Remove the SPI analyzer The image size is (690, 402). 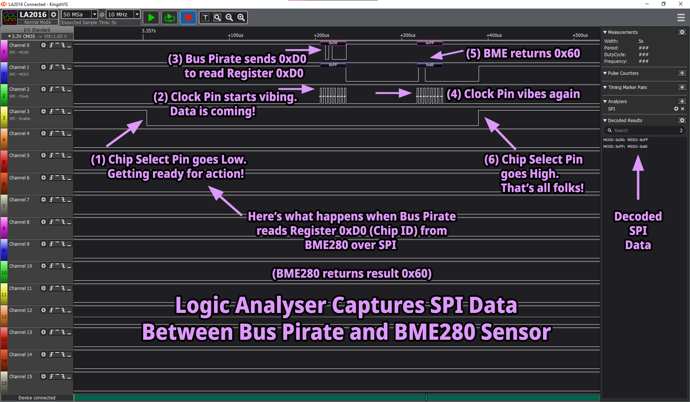point(683,109)
